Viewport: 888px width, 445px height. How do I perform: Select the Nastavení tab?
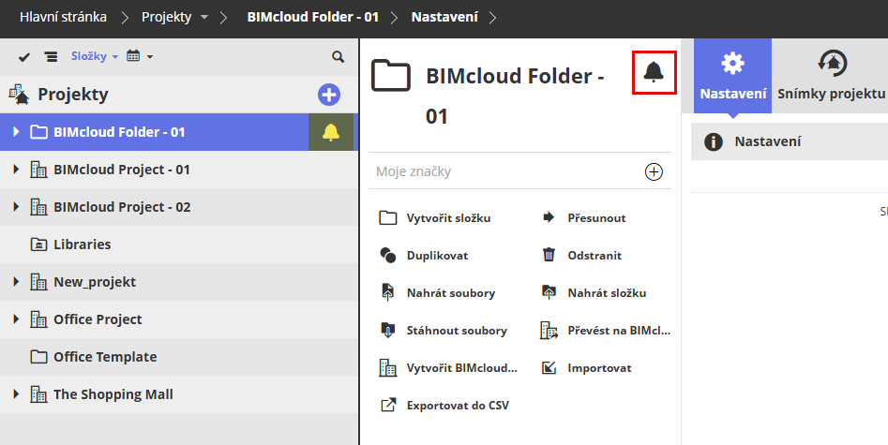pyautogui.click(x=733, y=76)
